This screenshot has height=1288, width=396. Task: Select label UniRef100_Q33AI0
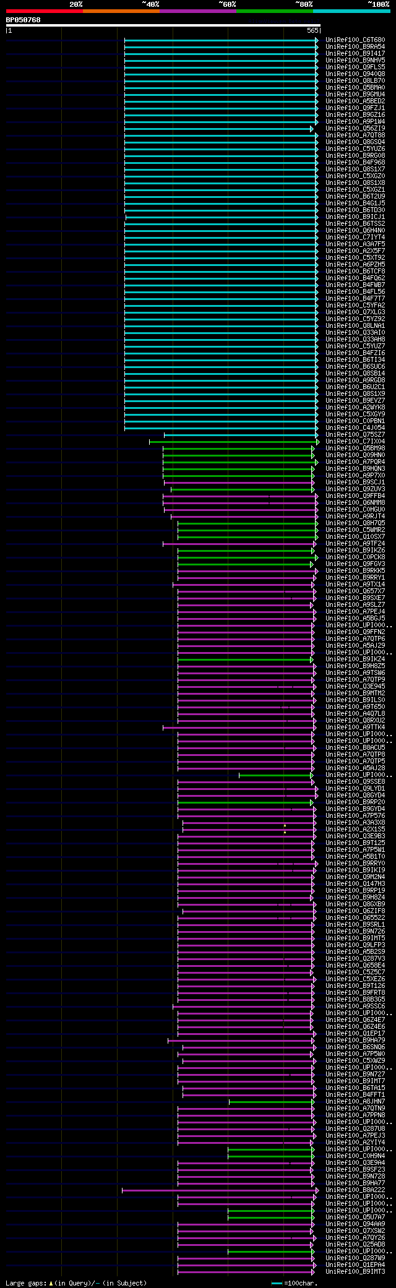point(355,333)
